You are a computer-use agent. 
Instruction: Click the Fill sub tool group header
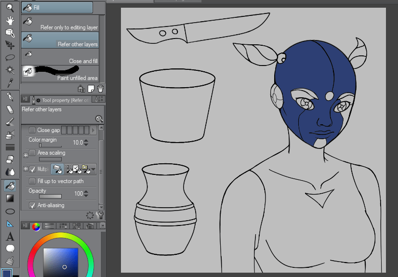[57, 8]
